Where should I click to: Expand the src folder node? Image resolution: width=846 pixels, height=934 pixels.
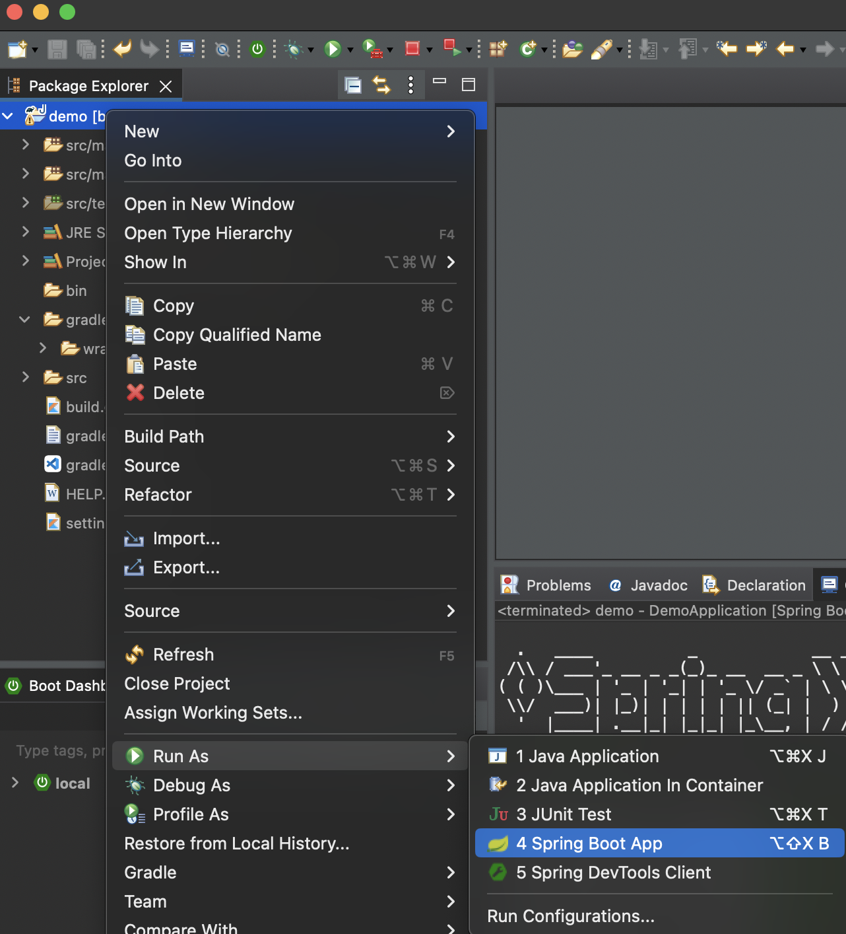(25, 377)
